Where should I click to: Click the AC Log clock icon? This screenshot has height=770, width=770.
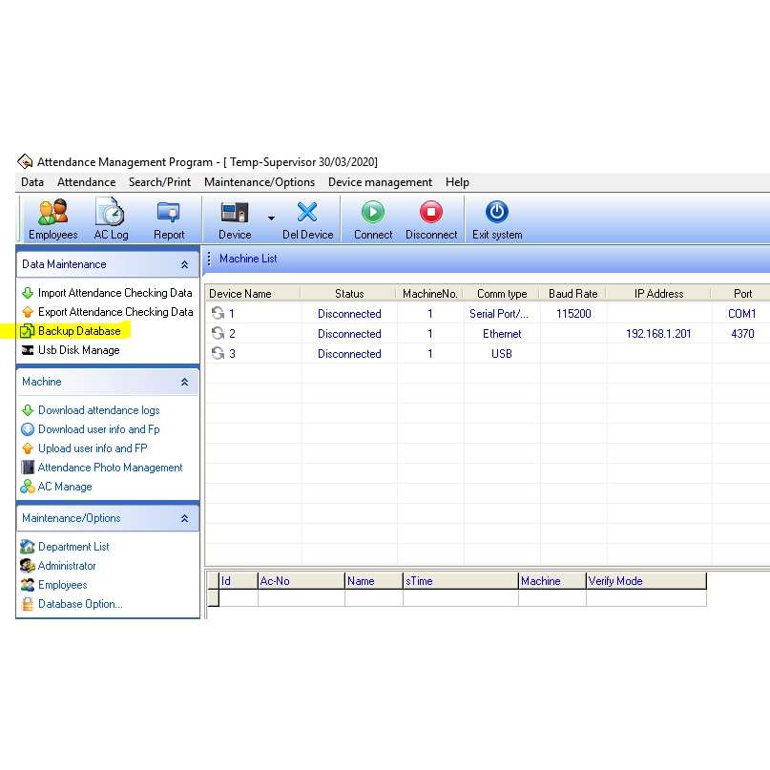click(111, 212)
